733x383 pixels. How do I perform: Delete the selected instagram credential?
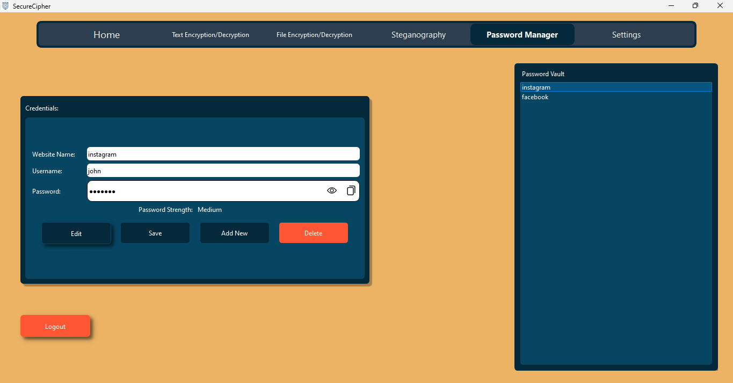[313, 233]
